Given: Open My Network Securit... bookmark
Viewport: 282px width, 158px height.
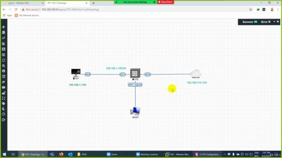Looking at the screenshot, I should (27, 15).
